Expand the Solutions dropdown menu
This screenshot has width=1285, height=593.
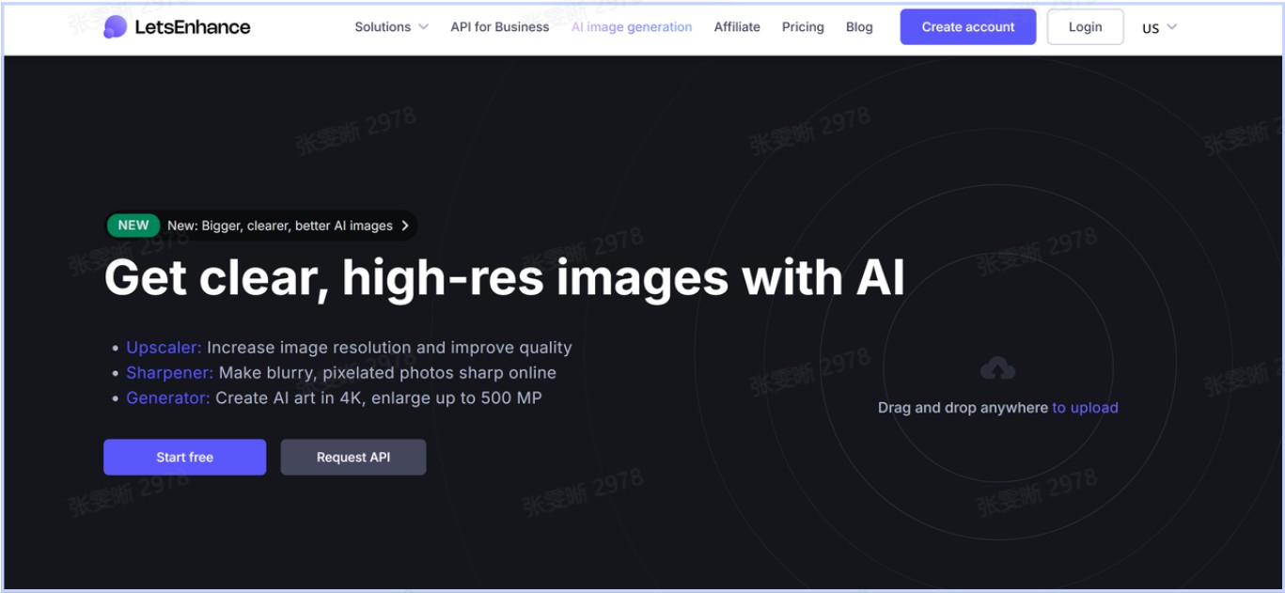(391, 27)
